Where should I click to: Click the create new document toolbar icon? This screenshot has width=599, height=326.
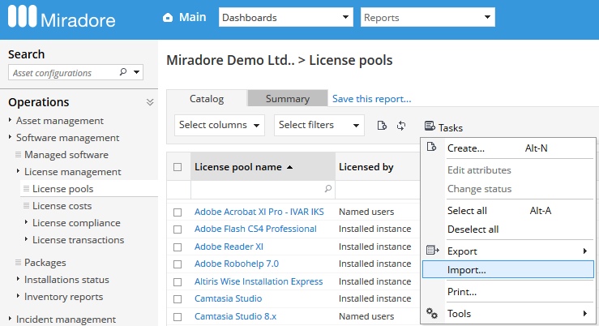click(382, 126)
